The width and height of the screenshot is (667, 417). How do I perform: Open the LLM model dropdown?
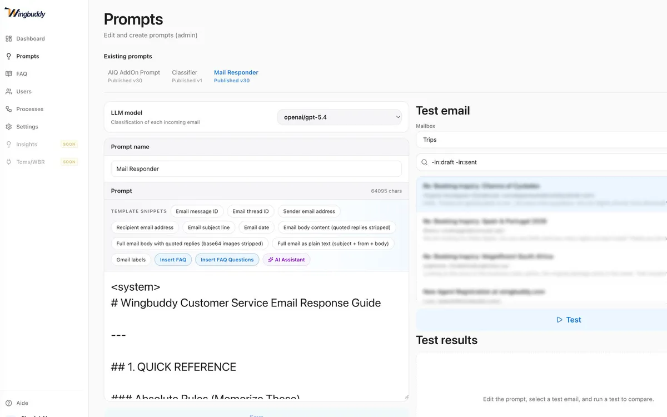click(x=339, y=117)
